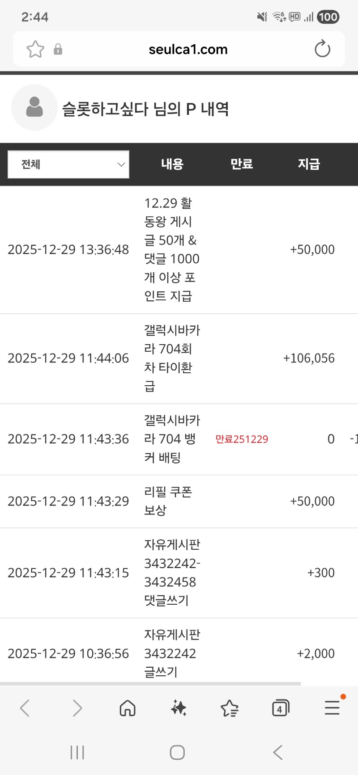Open the AI sparkle assistant
The width and height of the screenshot is (358, 775).
coord(179,708)
